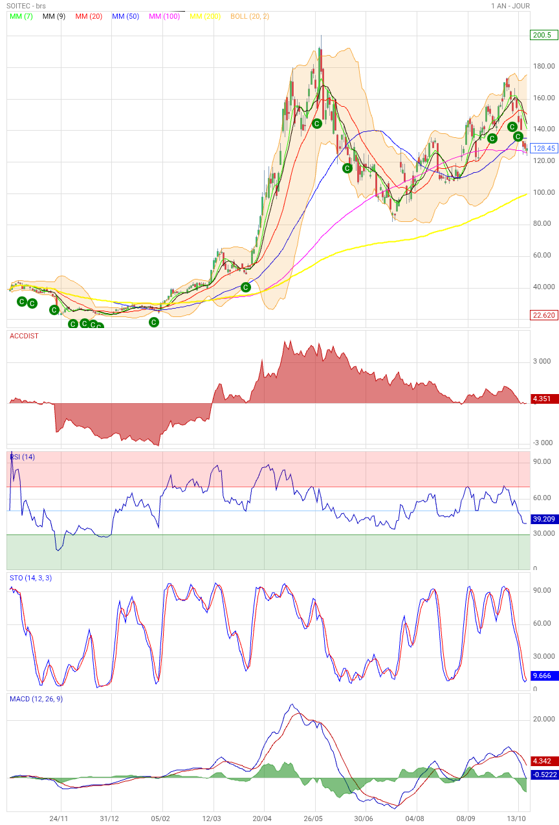Screen dimensions: 559x825
Task: Select the C marker above the 05/02 date
Action: click(154, 322)
